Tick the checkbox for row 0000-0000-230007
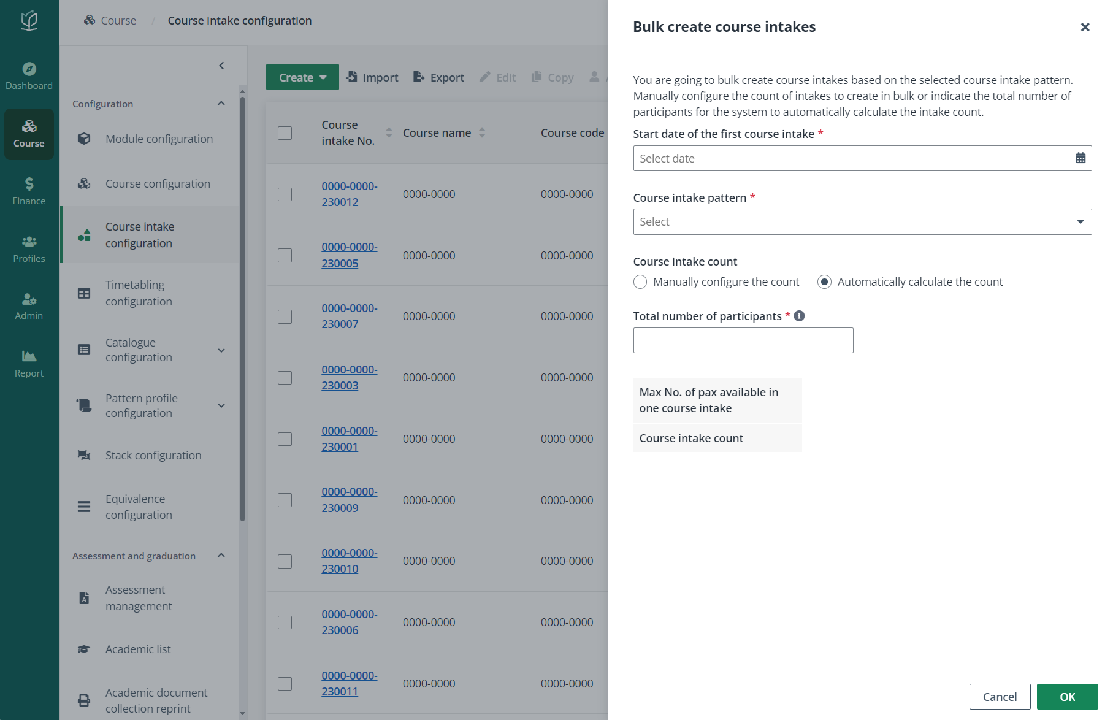Viewport: 1113px width, 720px height. [x=285, y=316]
